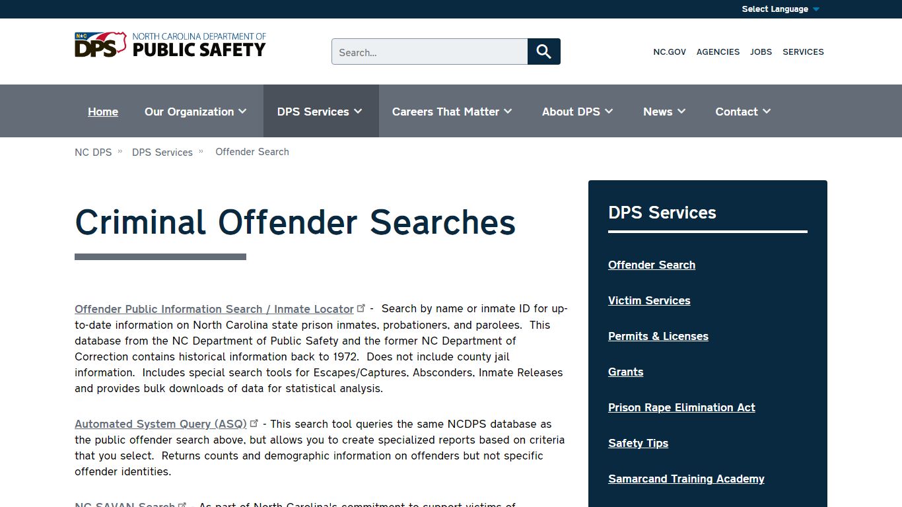Image resolution: width=902 pixels, height=507 pixels.
Task: Click the DPS Services breadcrumb
Action: [x=162, y=152]
